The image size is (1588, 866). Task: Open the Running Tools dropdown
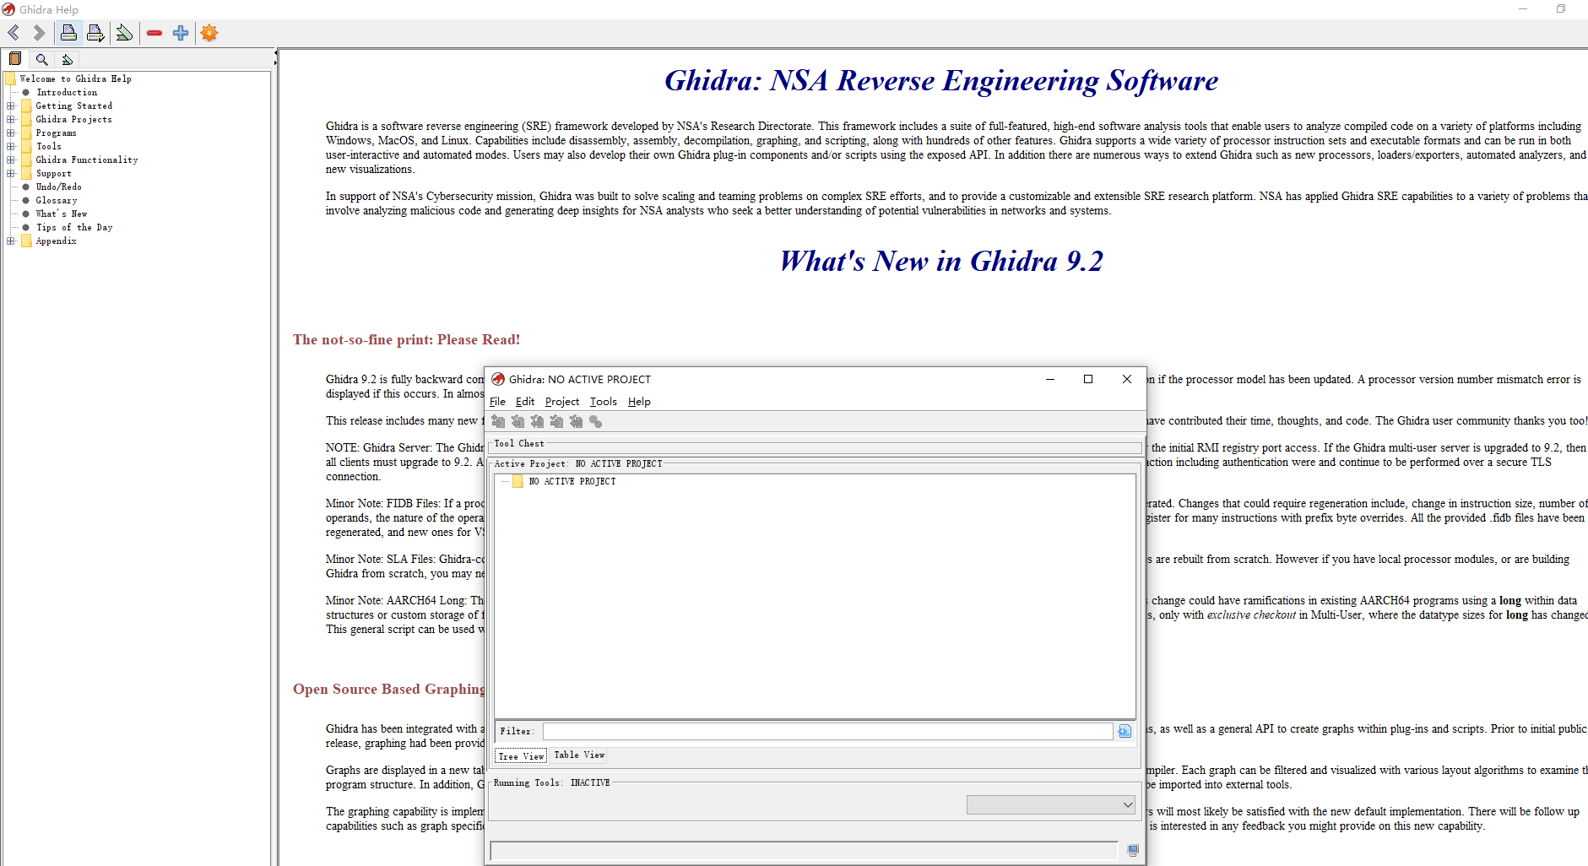pyautogui.click(x=1051, y=804)
